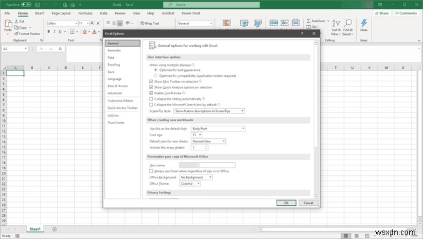This screenshot has width=423, height=239.
Task: Open Sort & Filter tool
Action: (x=336, y=27)
